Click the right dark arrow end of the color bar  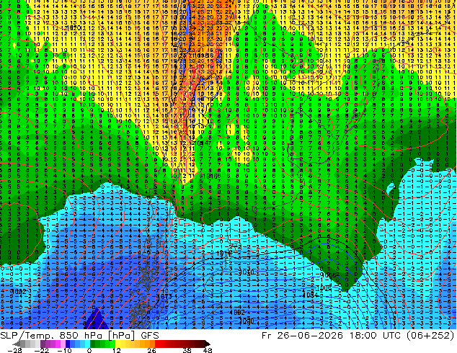(208, 344)
